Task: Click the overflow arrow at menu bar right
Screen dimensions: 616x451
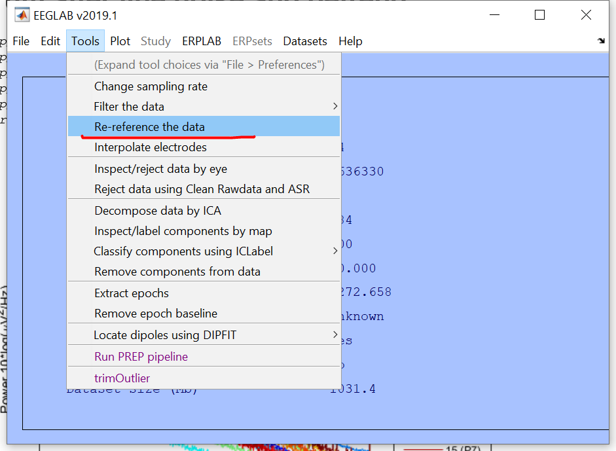Action: click(x=601, y=41)
